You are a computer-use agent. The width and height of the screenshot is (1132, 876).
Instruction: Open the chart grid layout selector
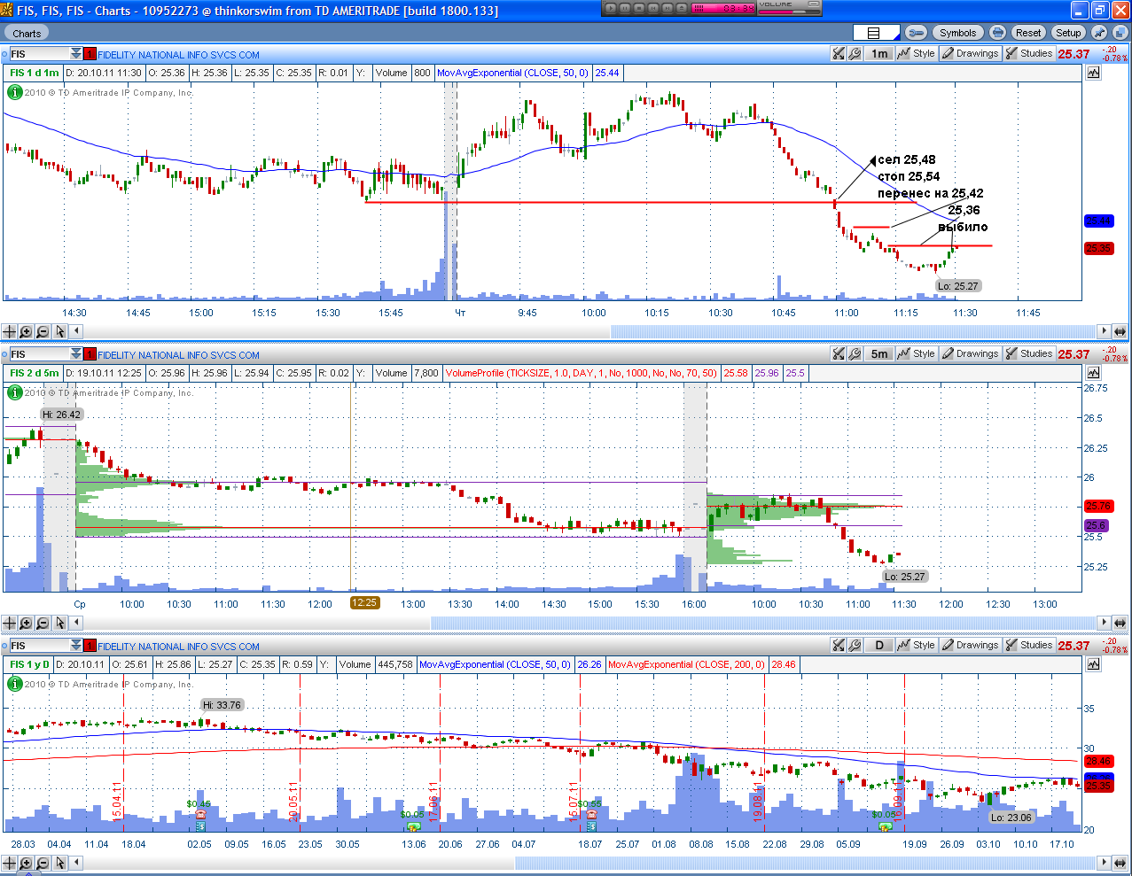coord(876,33)
